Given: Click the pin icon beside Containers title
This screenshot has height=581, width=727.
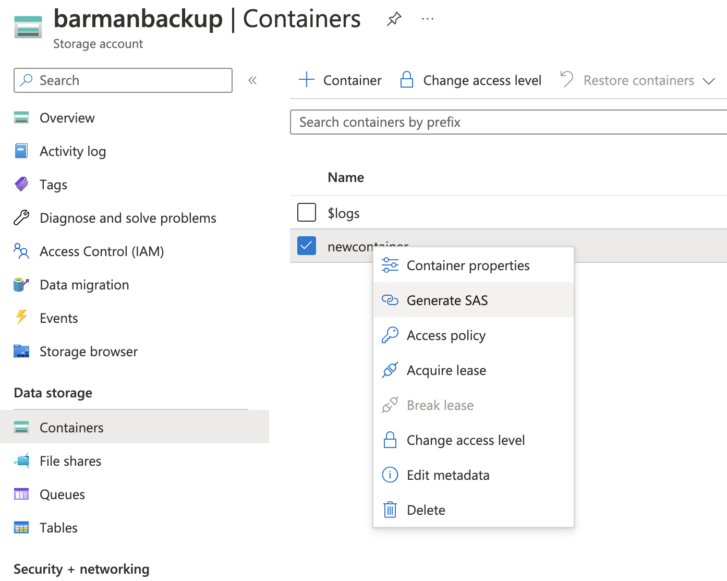Looking at the screenshot, I should pos(394,19).
